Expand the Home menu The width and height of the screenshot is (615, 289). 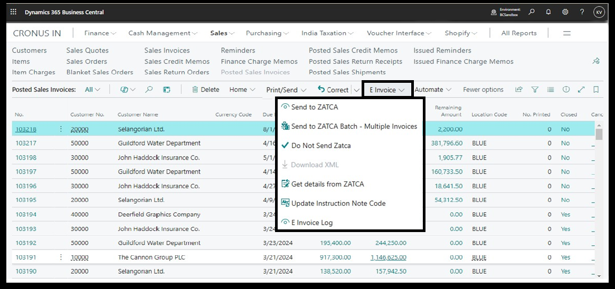coord(242,90)
